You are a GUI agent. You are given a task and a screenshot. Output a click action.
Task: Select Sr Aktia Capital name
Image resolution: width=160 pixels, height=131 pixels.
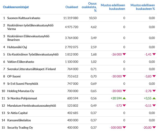click(x=17, y=113)
